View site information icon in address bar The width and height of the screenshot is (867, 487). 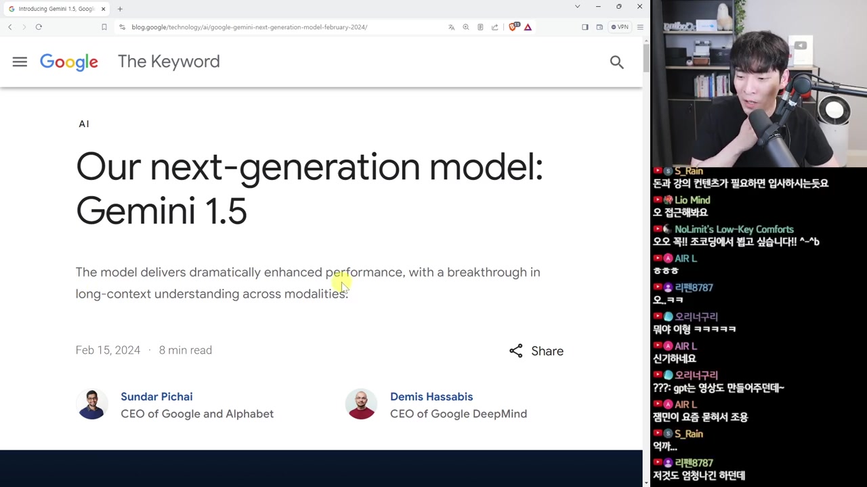(122, 27)
